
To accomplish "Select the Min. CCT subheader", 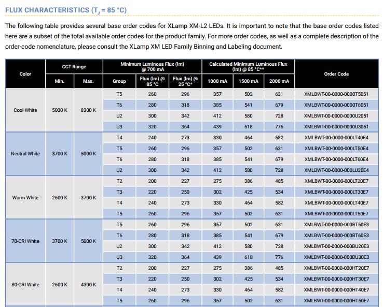I will pyautogui.click(x=60, y=81).
